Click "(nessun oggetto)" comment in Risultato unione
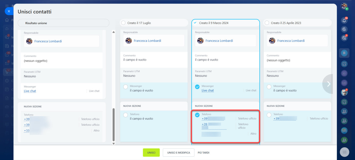The width and height of the screenshot is (355, 160). 35,61
